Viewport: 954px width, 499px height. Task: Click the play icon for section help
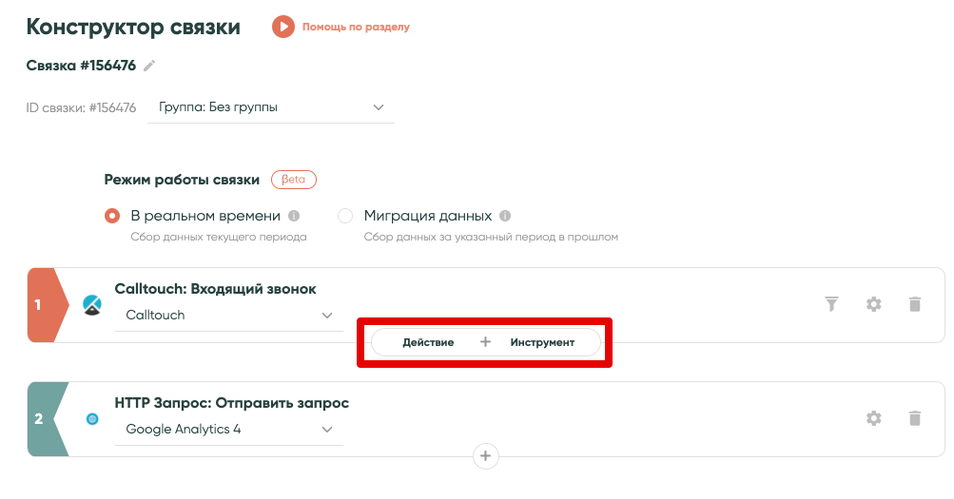point(282,27)
